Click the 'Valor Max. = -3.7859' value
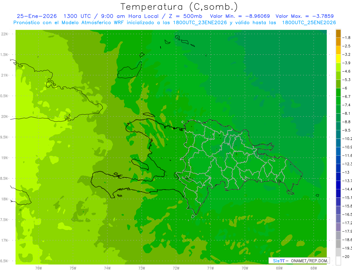The width and height of the screenshot is (352, 272). coord(305,16)
